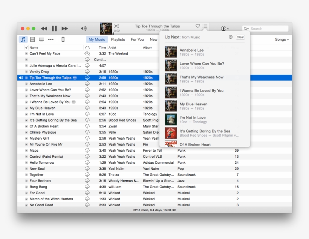Download Four Brothers from iCloud
Image resolution: width=309 pixels, height=239 pixels.
click(x=87, y=181)
